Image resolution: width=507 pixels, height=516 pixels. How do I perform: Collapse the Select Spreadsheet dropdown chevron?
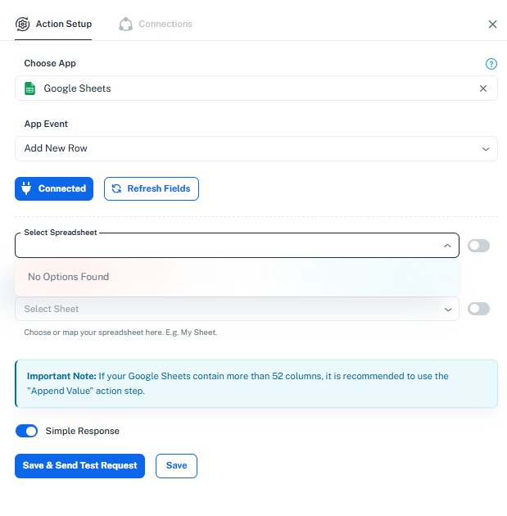coord(447,246)
